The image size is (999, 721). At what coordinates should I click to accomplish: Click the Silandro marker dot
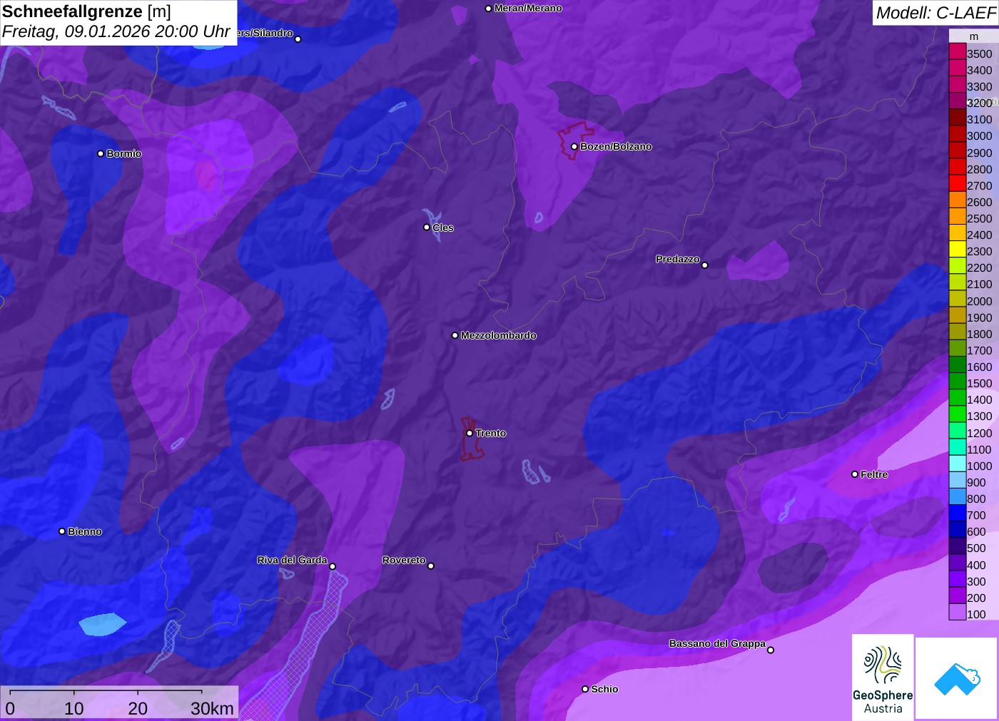point(298,39)
